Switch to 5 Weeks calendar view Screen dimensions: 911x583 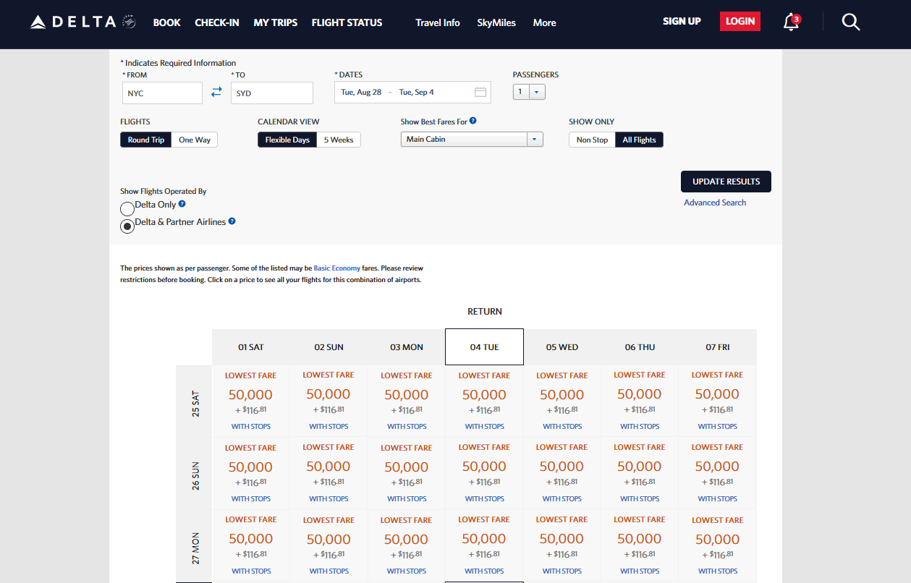[339, 140]
